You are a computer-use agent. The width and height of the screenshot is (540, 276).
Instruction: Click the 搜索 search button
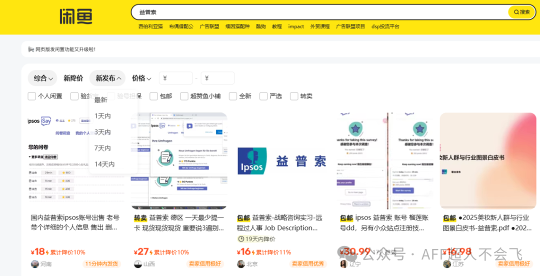pos(521,12)
